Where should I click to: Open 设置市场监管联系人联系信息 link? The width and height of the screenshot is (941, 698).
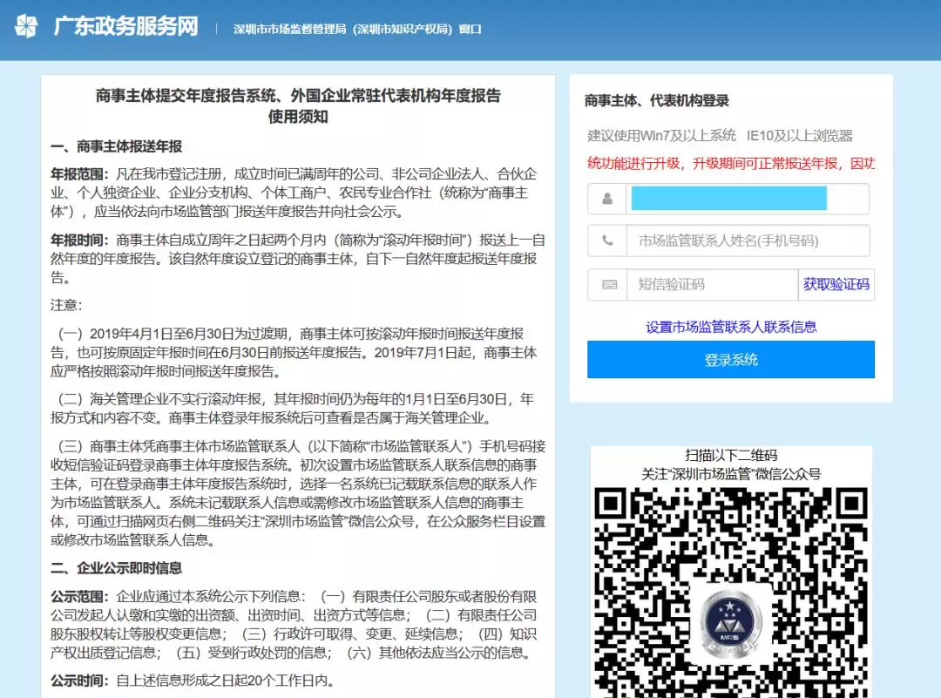pos(731,327)
